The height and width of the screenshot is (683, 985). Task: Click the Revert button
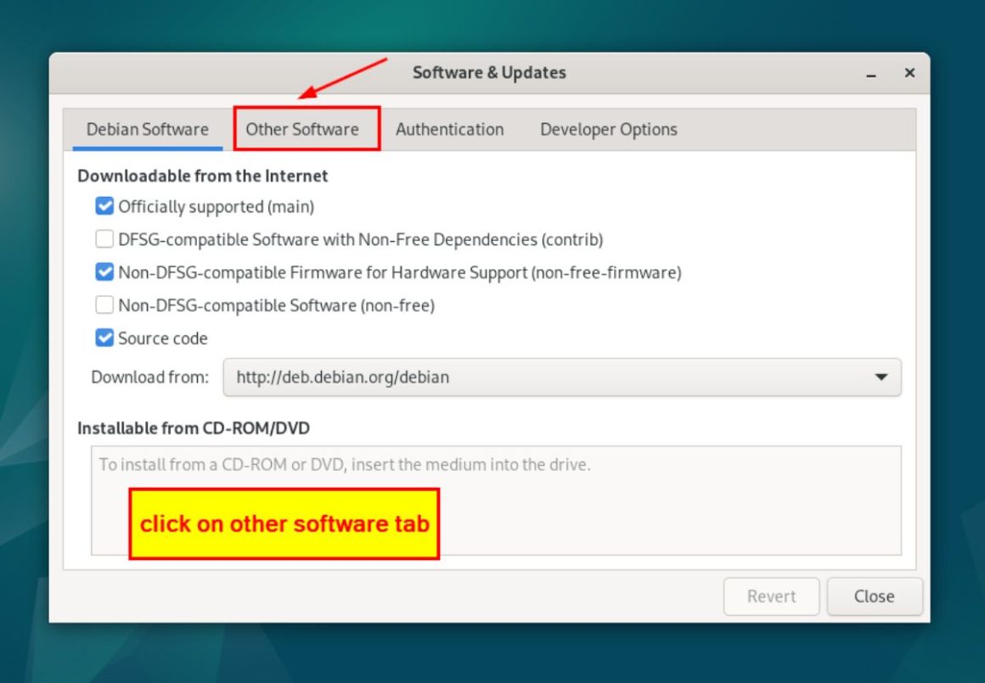tap(771, 596)
